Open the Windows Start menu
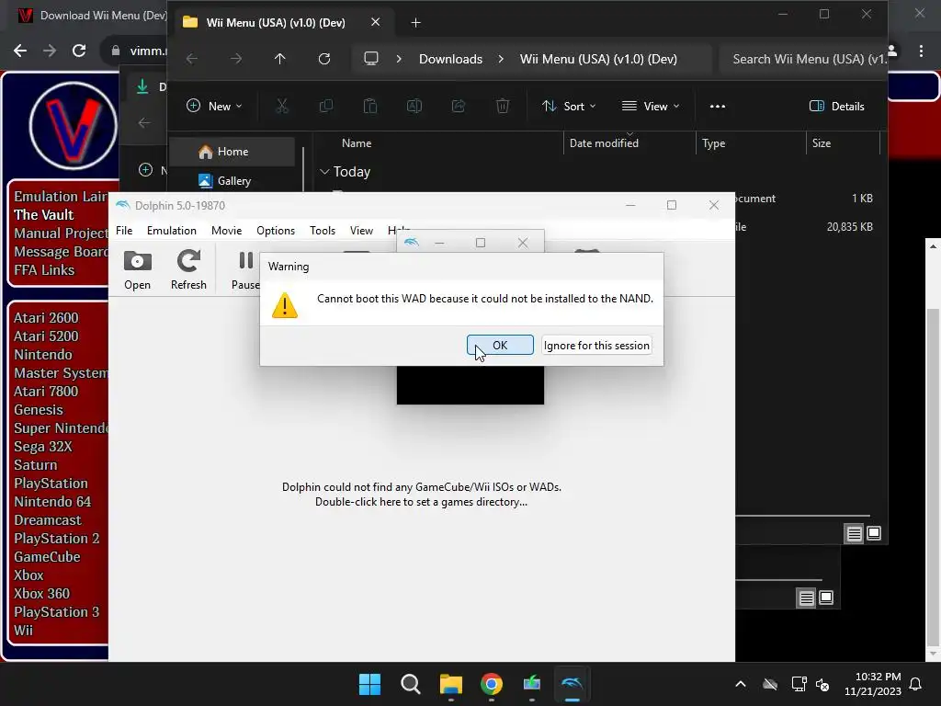The height and width of the screenshot is (706, 941). 369,684
